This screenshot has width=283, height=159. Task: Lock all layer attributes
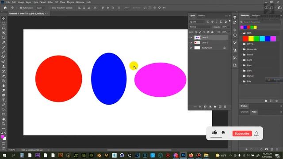(x=212, y=32)
